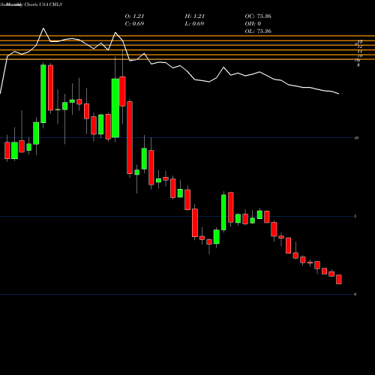Click the 'OL: 75.36' value text
375x375 pixels.
pos(258,31)
